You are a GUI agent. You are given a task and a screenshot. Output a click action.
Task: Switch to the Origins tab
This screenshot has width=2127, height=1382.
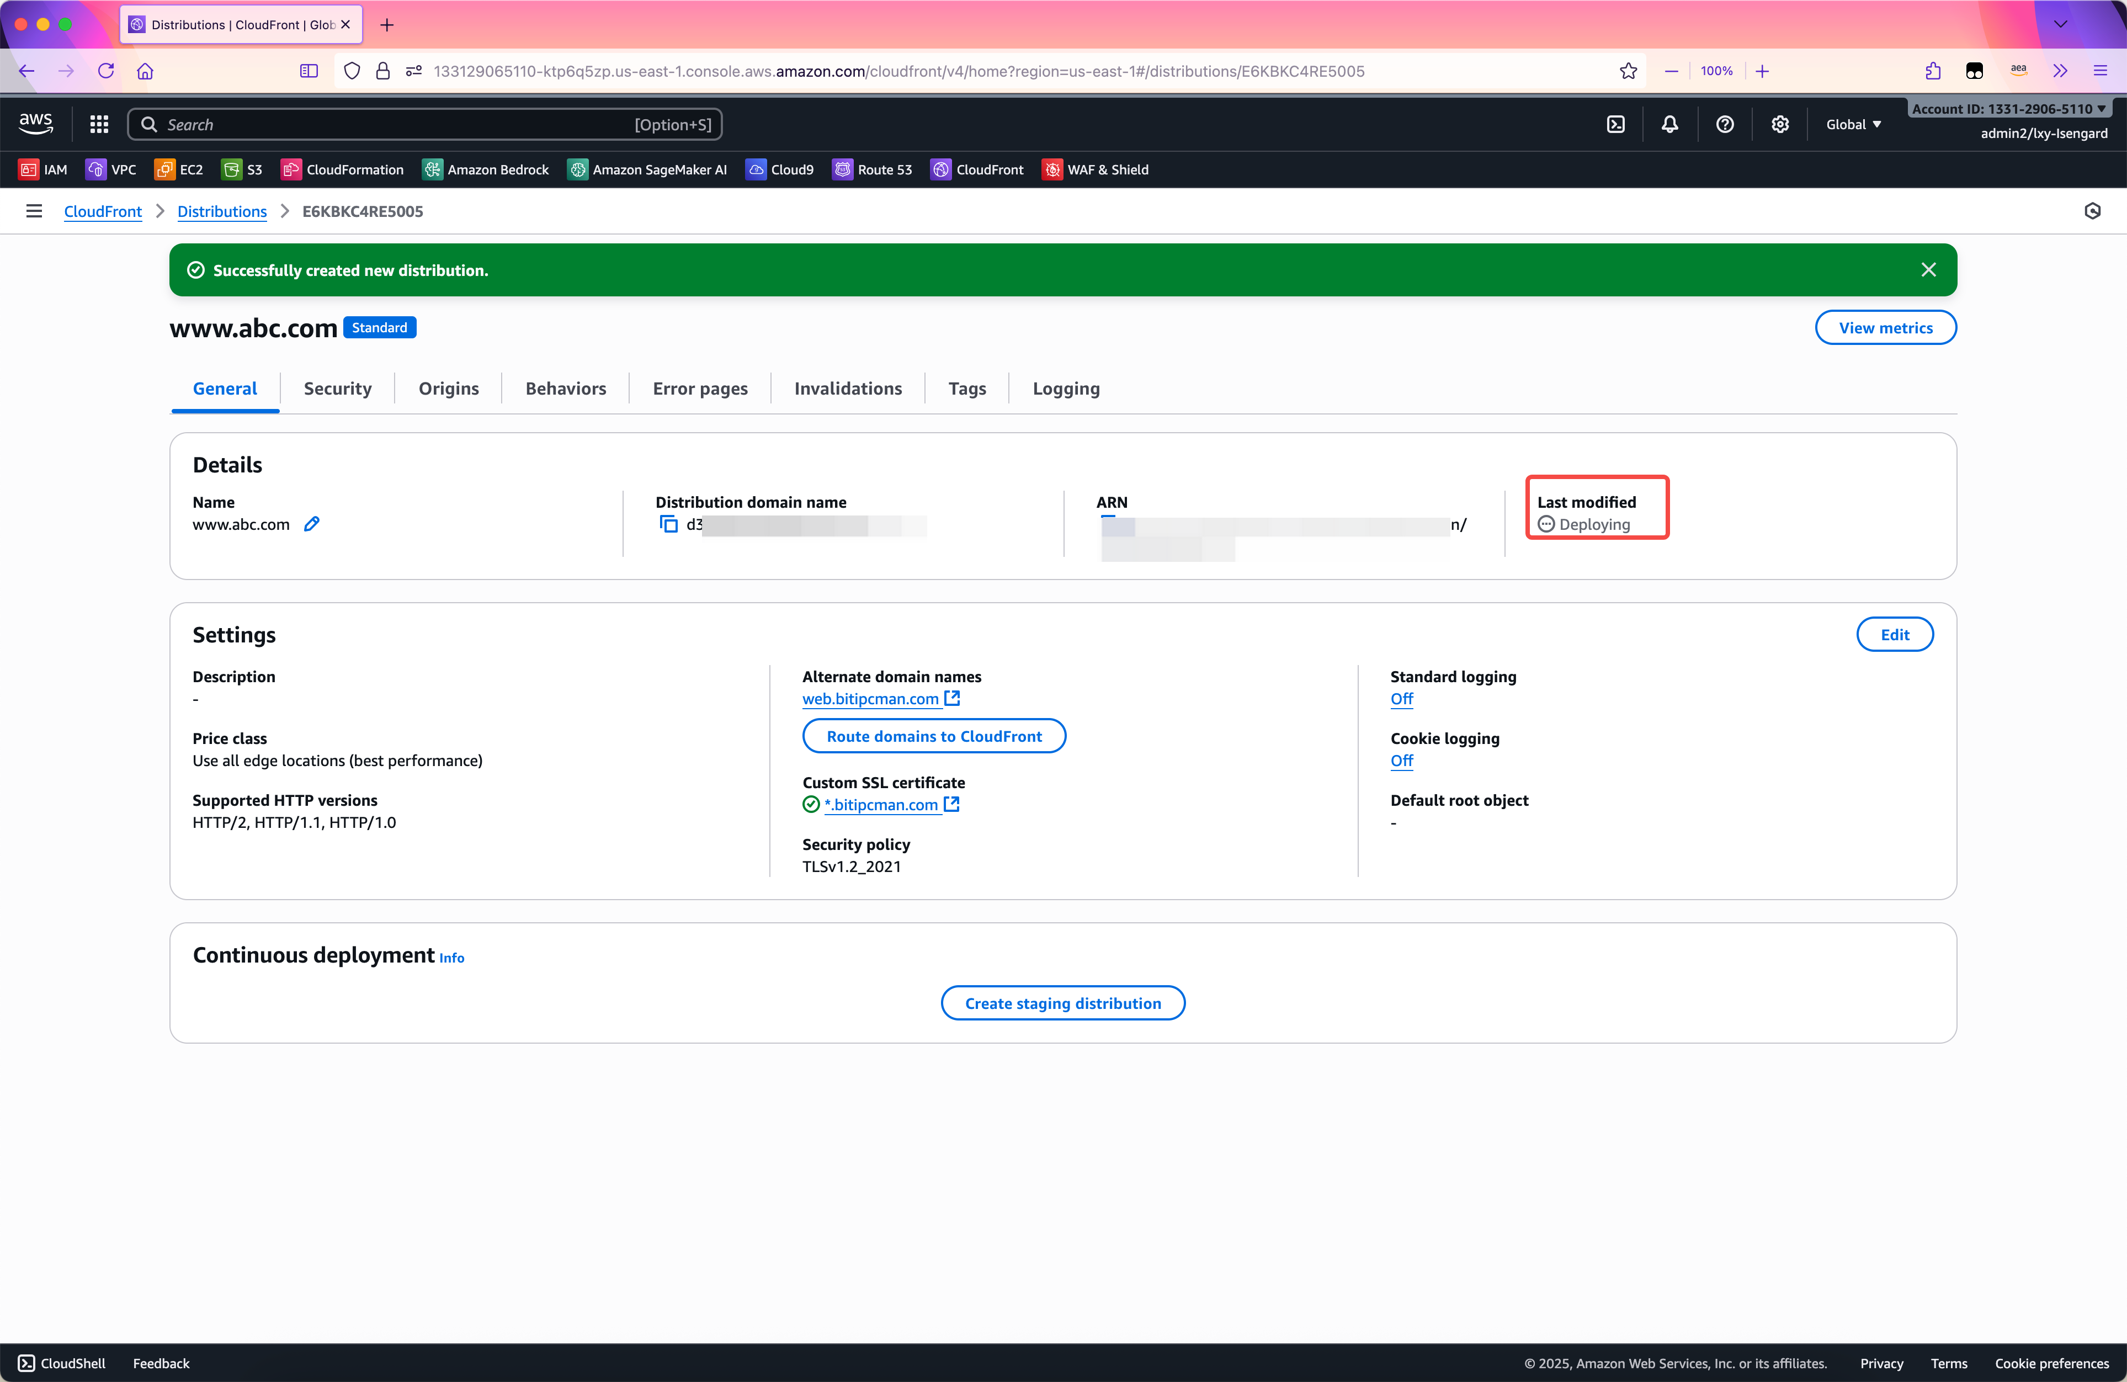coord(449,389)
